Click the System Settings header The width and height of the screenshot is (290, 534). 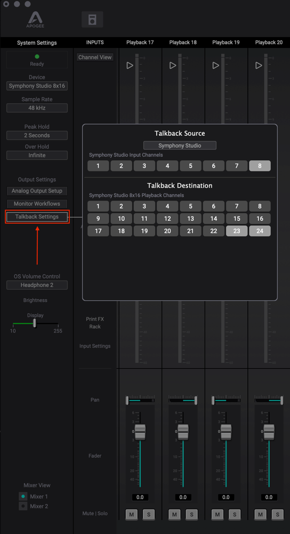(37, 43)
